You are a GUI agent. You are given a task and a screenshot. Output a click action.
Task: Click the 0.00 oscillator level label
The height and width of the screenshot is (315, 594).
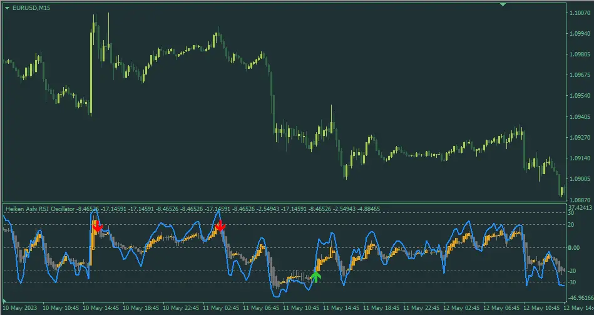coord(575,248)
